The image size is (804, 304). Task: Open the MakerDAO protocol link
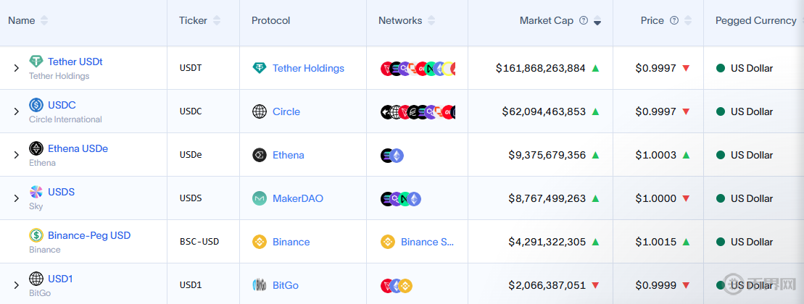tap(298, 198)
